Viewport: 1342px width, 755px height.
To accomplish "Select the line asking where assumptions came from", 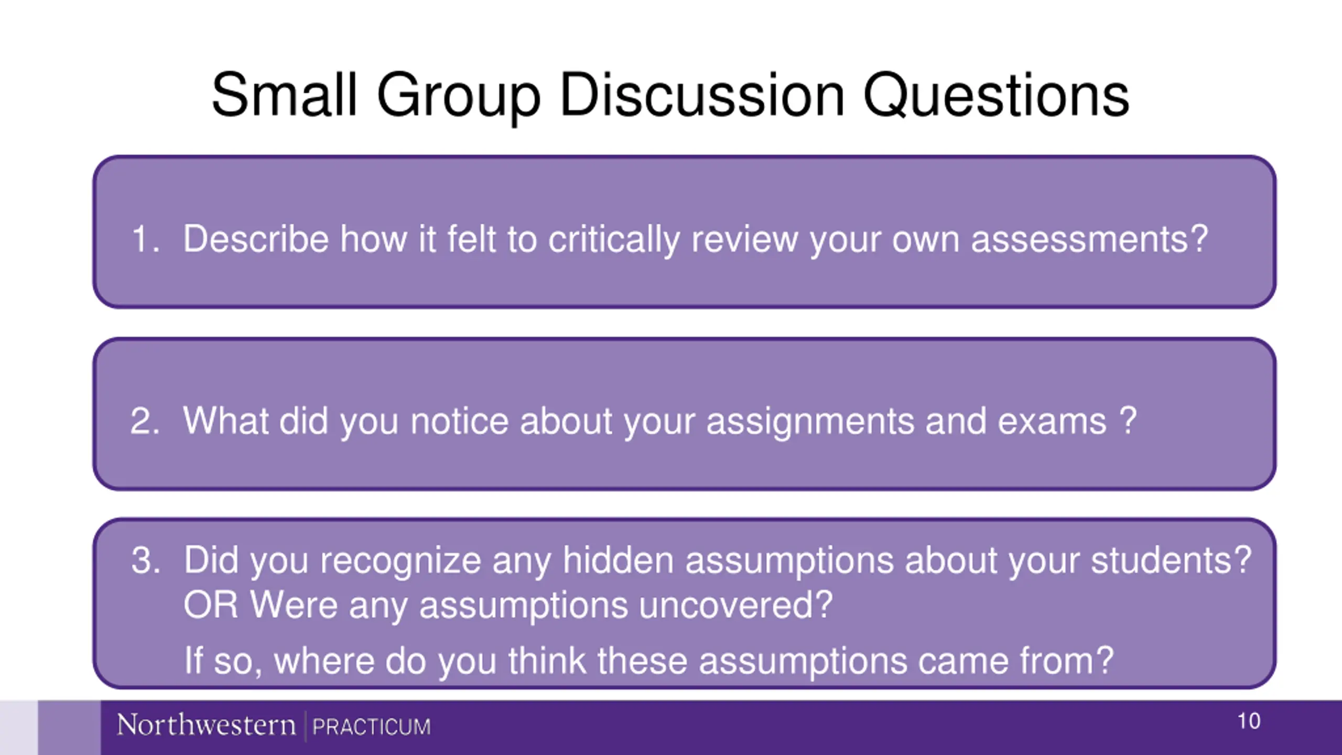I will coord(648,661).
